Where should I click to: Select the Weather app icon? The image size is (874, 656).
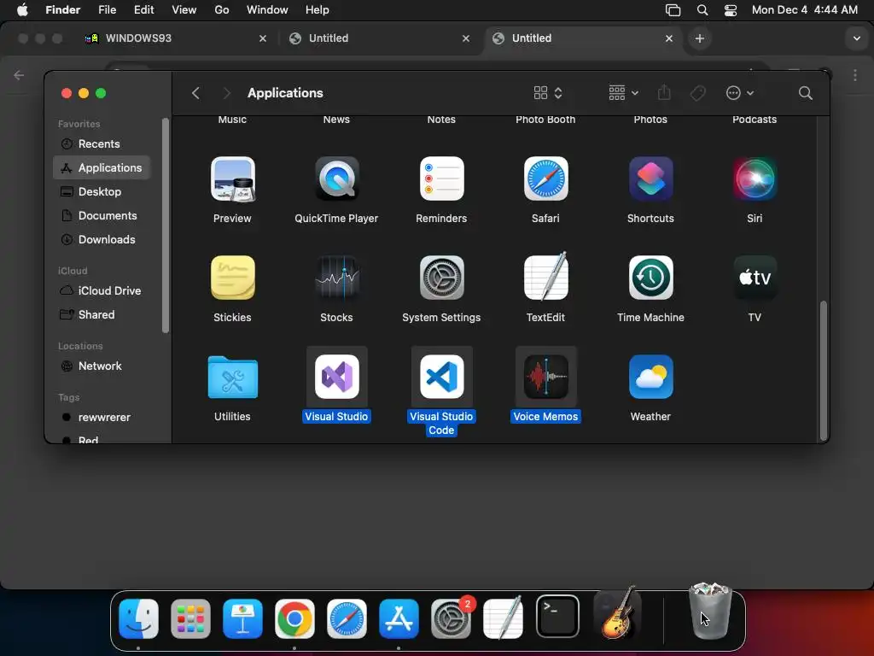(x=650, y=377)
